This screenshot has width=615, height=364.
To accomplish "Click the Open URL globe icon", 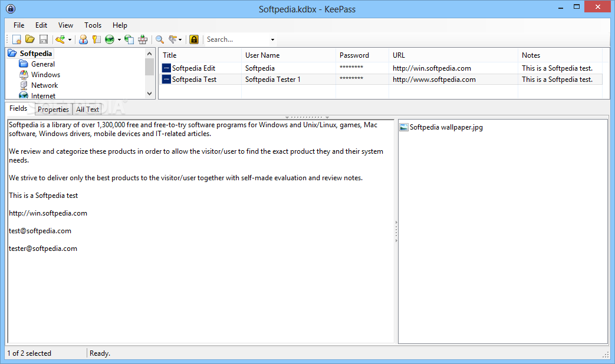I will (110, 39).
